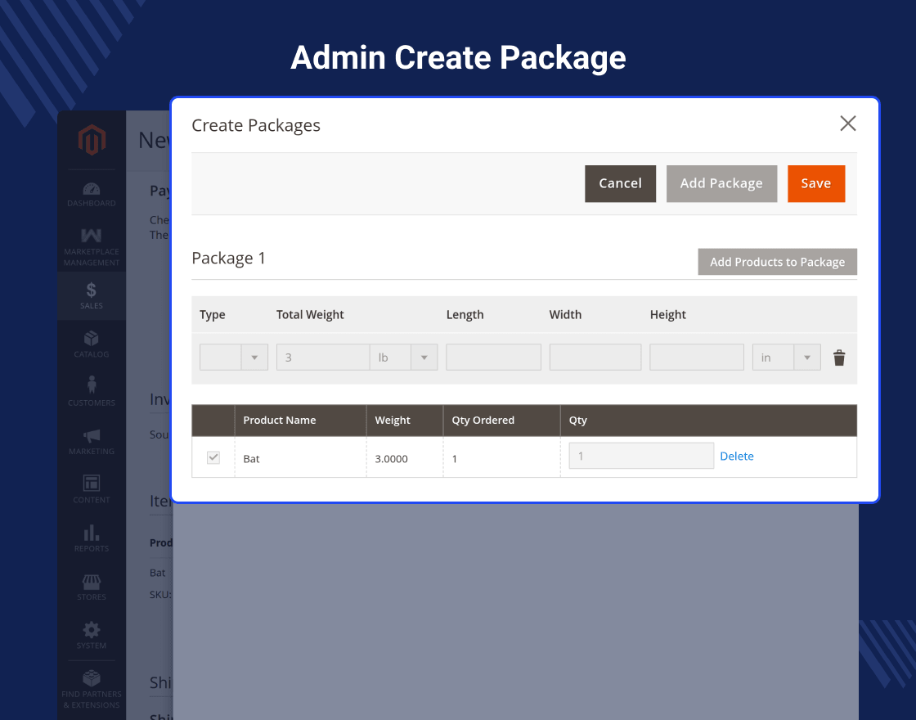Viewport: 916px width, 720px height.
Task: Open the package Type dropdown
Action: pyautogui.click(x=234, y=357)
